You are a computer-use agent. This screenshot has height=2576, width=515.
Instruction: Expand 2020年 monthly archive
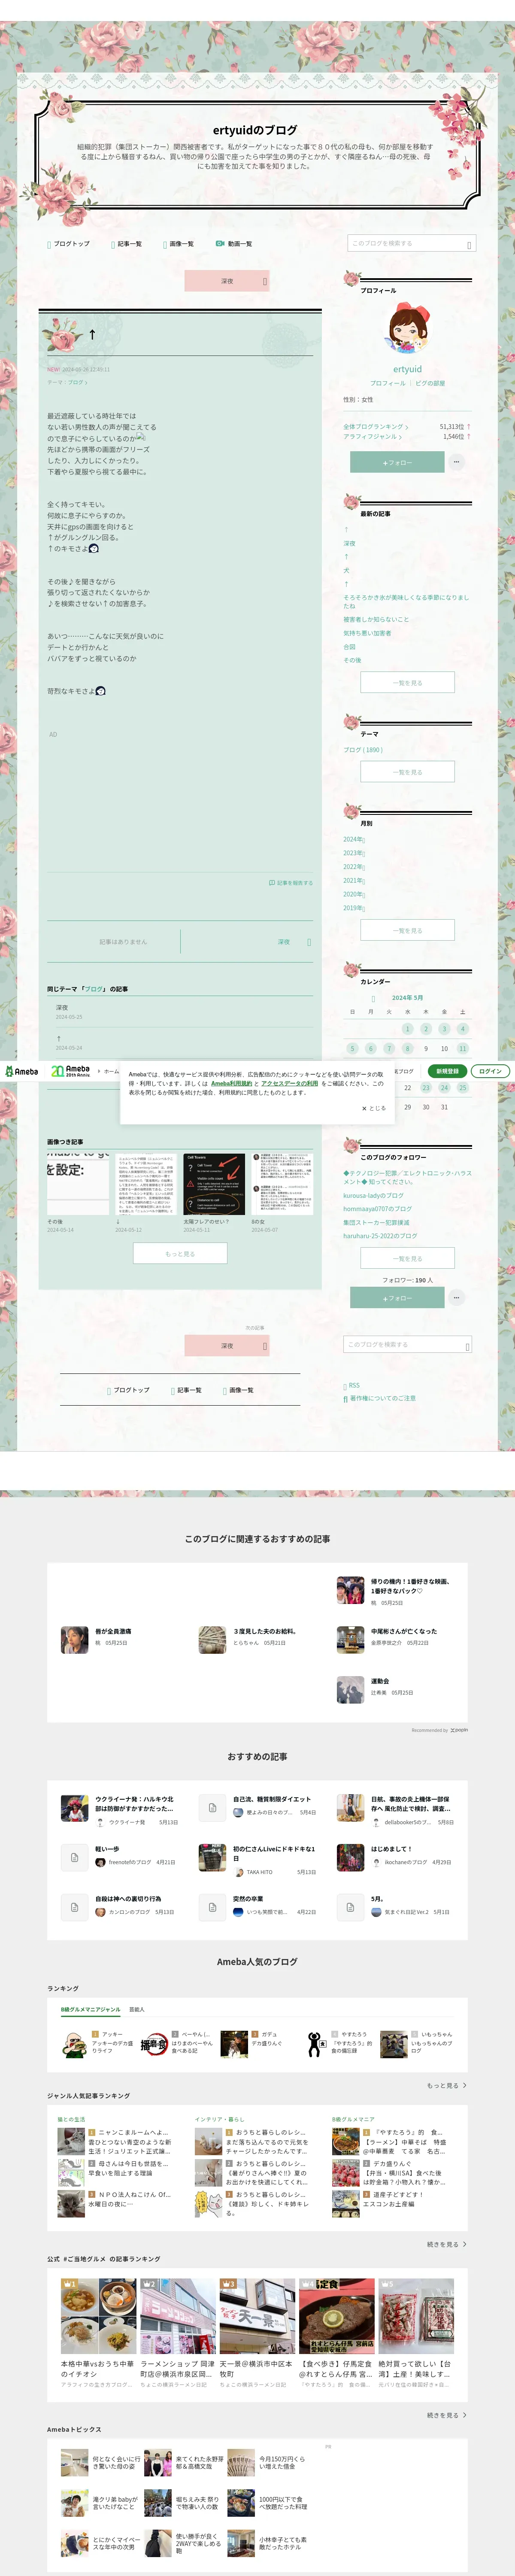click(x=354, y=894)
